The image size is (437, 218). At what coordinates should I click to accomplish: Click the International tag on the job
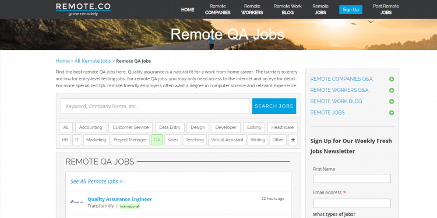pyautogui.click(x=129, y=206)
